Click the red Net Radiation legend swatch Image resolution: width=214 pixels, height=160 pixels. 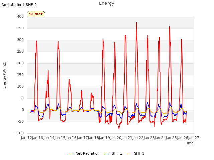pos(71,154)
